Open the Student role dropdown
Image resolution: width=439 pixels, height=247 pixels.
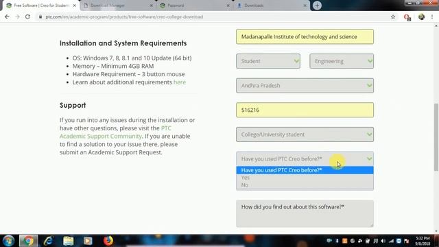[x=268, y=61]
